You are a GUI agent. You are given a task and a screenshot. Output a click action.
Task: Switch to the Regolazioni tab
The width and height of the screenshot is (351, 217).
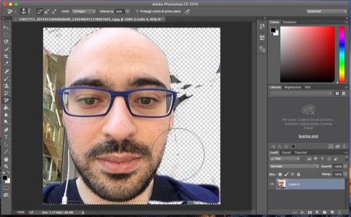coord(292,87)
